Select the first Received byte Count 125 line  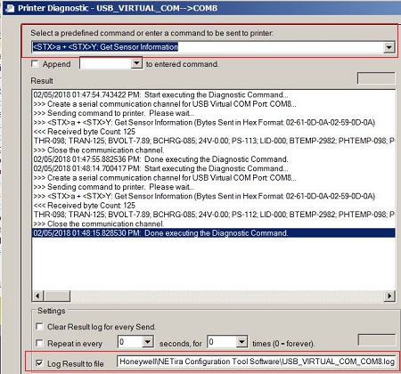click(85, 132)
